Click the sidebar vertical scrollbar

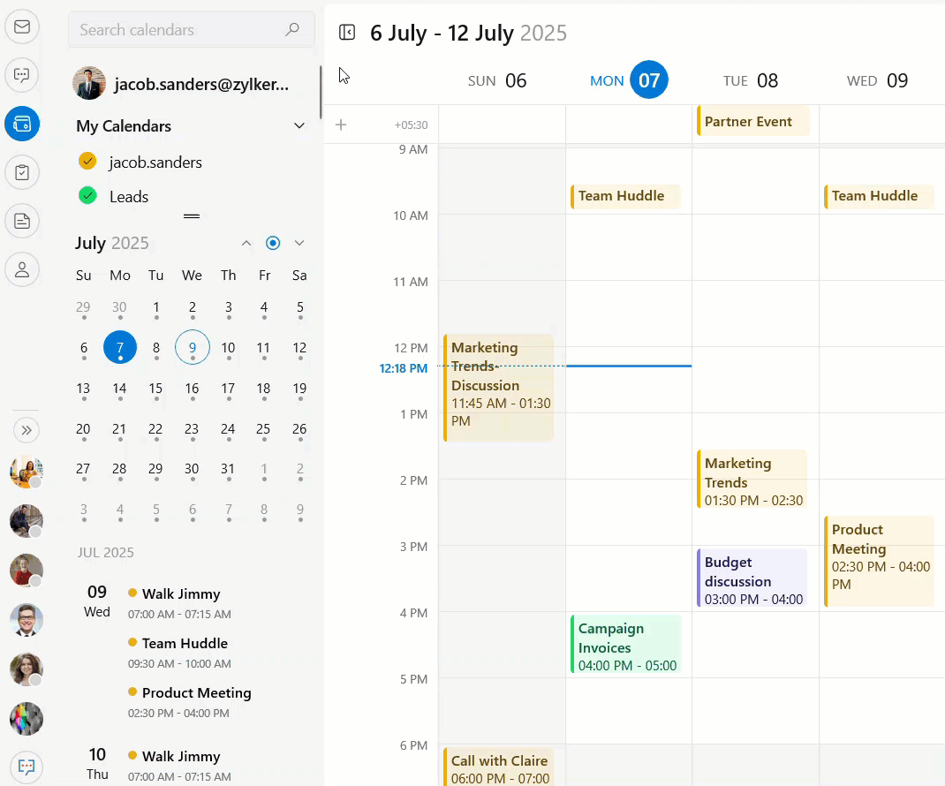point(321,92)
